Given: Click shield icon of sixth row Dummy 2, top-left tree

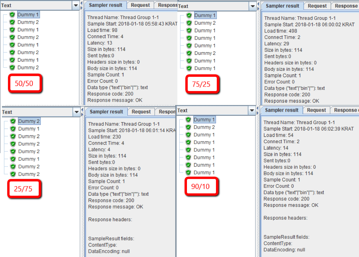Looking at the screenshot, I should [x=12, y=52].
